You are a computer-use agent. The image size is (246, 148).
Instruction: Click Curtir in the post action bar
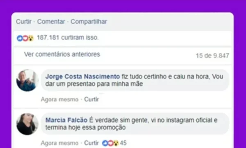(24, 22)
